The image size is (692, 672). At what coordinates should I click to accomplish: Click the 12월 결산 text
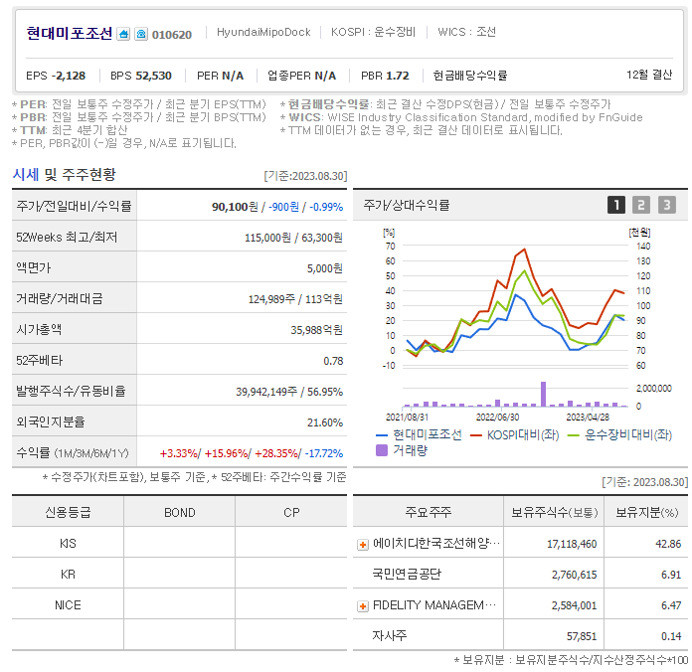click(x=649, y=75)
